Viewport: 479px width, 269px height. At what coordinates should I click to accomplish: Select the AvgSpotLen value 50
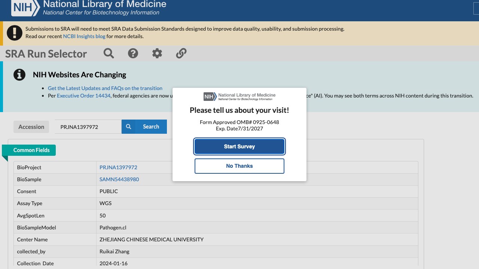pyautogui.click(x=103, y=216)
